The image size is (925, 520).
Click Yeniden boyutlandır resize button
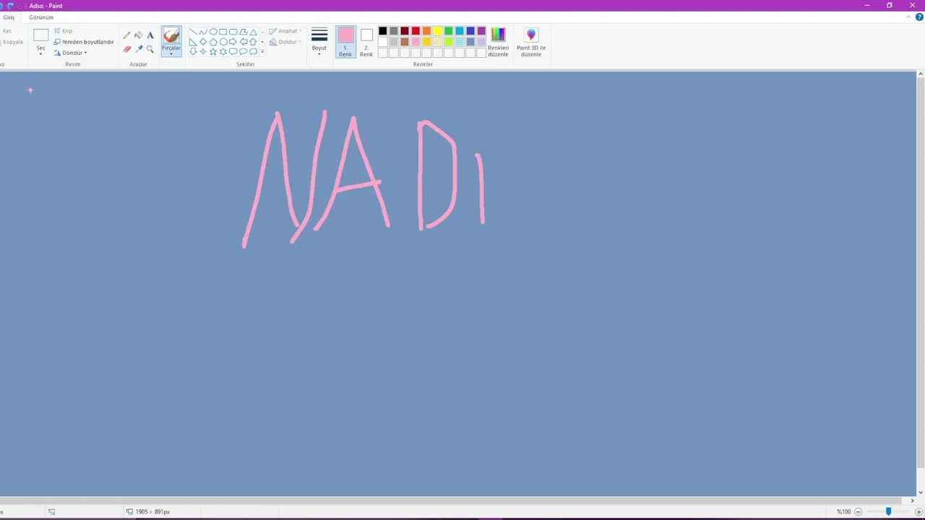click(x=84, y=42)
